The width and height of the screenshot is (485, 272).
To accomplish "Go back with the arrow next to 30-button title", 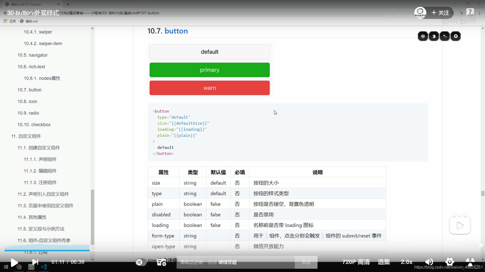I will point(5,13).
